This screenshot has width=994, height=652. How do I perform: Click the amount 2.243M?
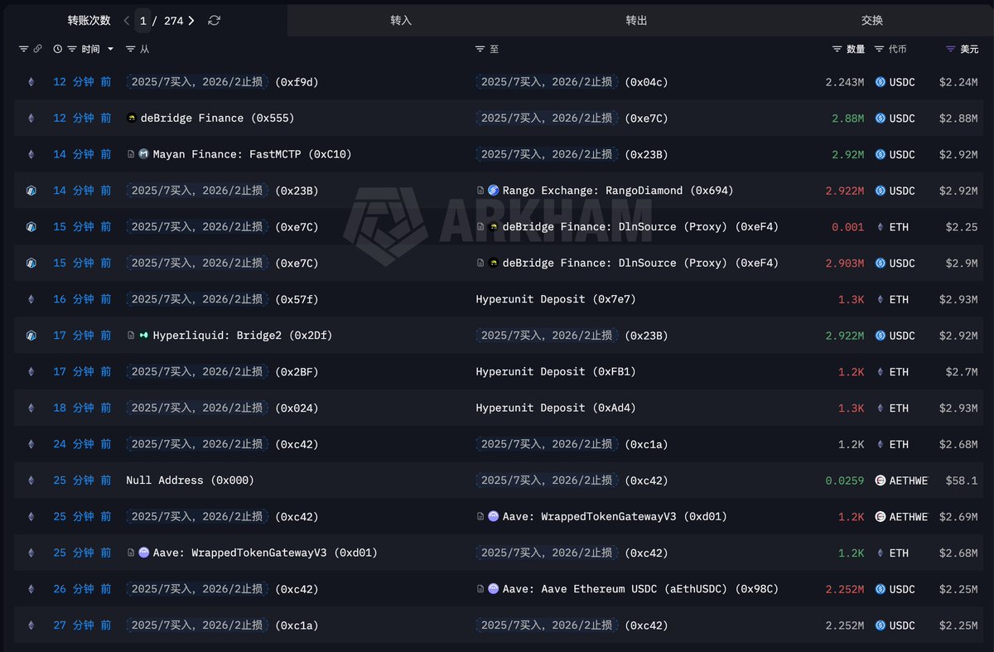click(845, 82)
